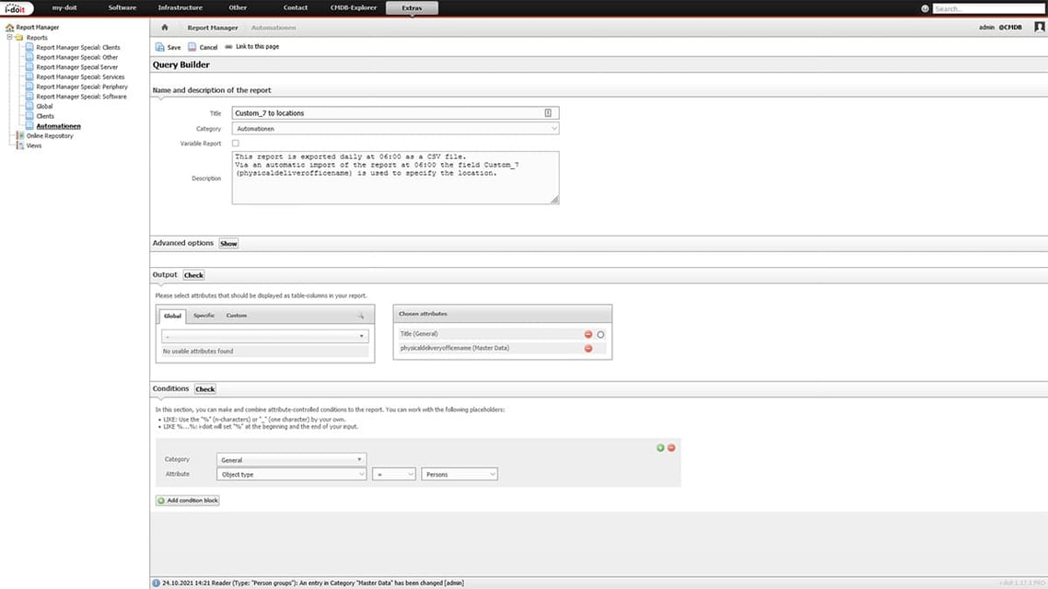Select Automationen in the reports tree
1048x589 pixels.
(x=58, y=125)
